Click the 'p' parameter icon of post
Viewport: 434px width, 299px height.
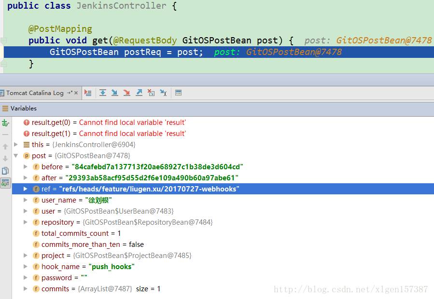[x=26, y=156]
